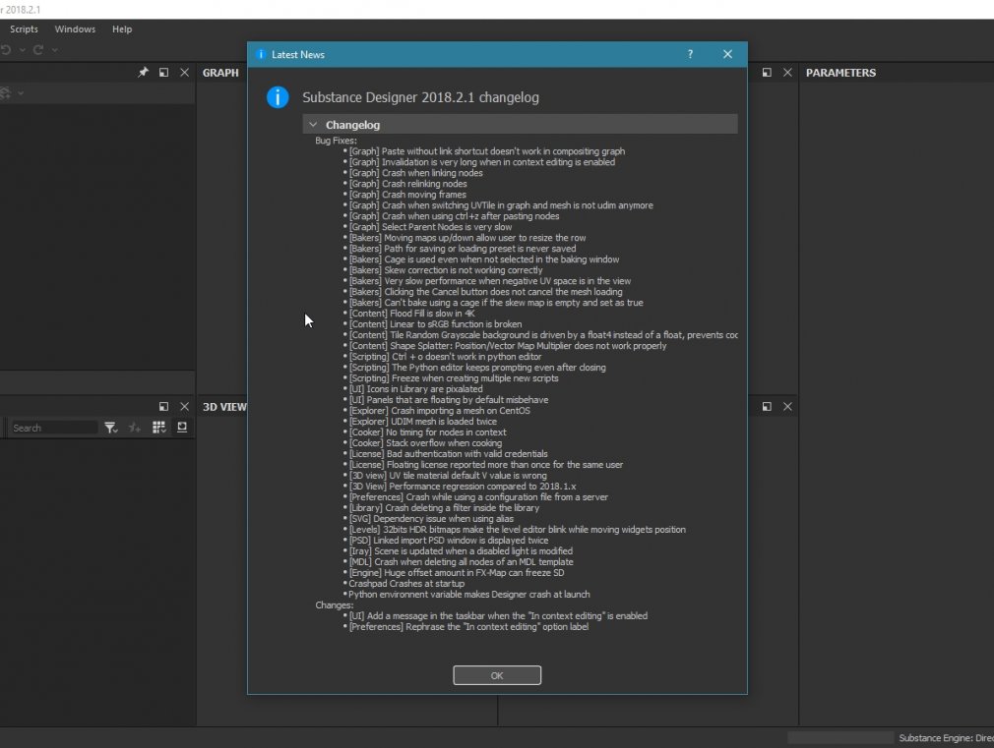Click "[Content] Flood Fill is slow in 4K"
Viewport: 994px width, 748px height.
pos(412,313)
